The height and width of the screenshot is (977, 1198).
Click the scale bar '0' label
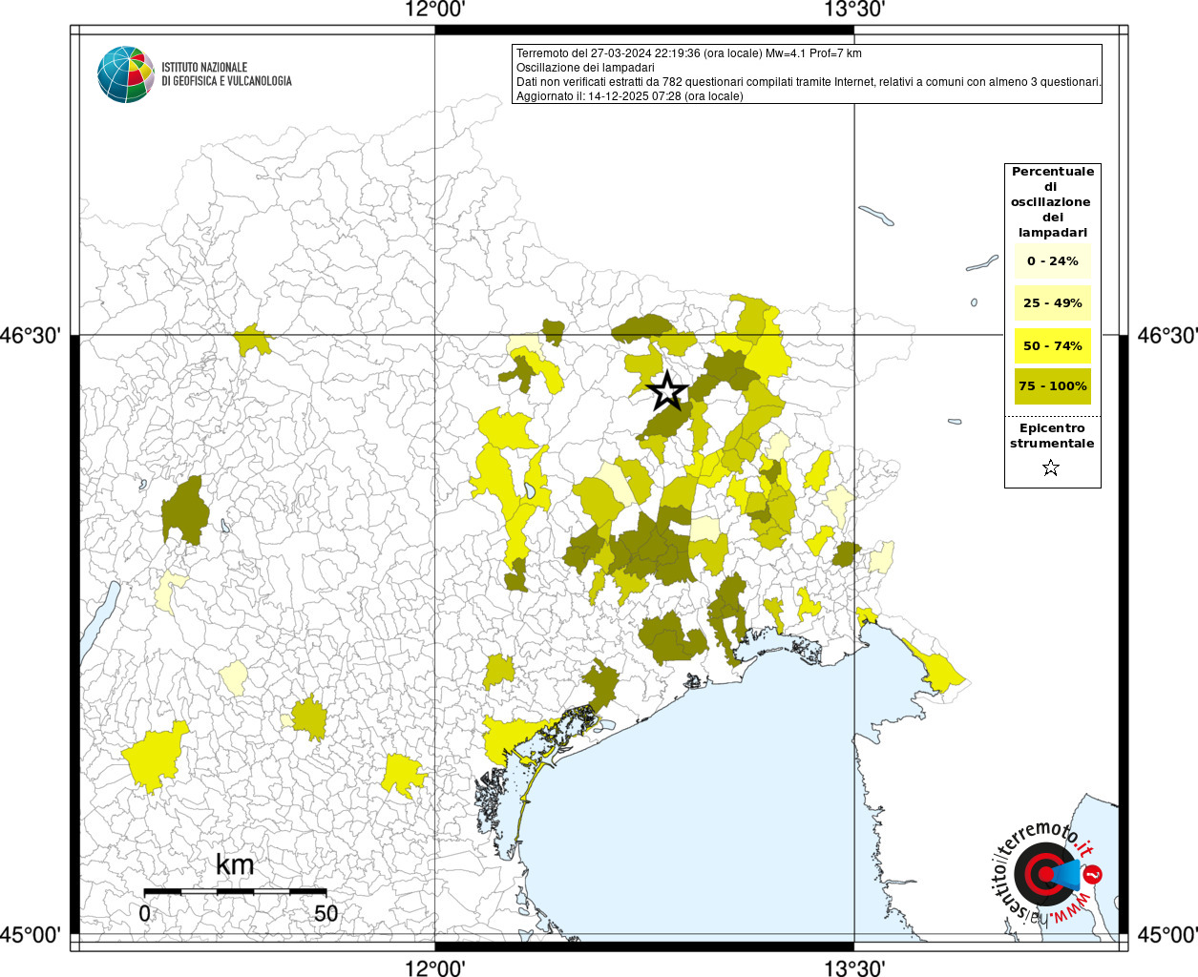(x=144, y=913)
